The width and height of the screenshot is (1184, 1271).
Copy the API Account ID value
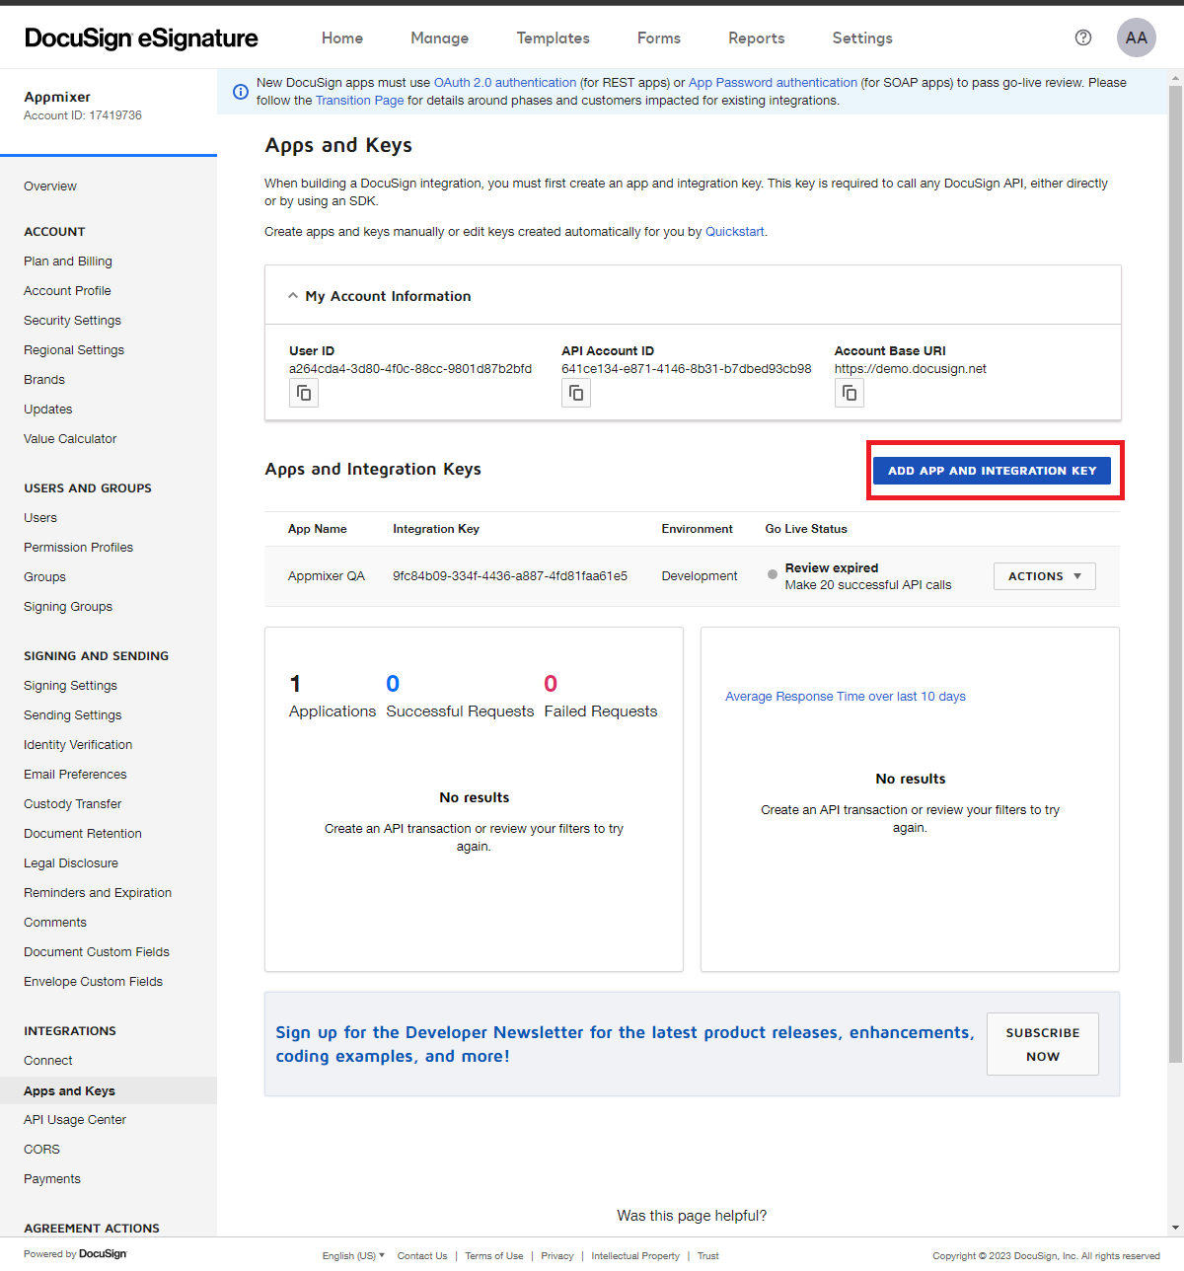tap(576, 394)
